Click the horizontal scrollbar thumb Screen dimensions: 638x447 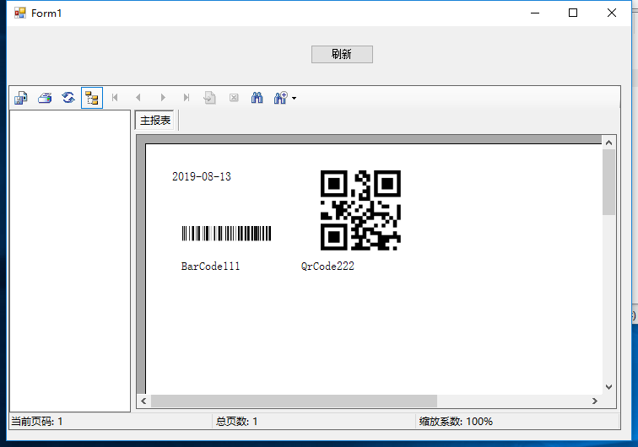tap(294, 401)
